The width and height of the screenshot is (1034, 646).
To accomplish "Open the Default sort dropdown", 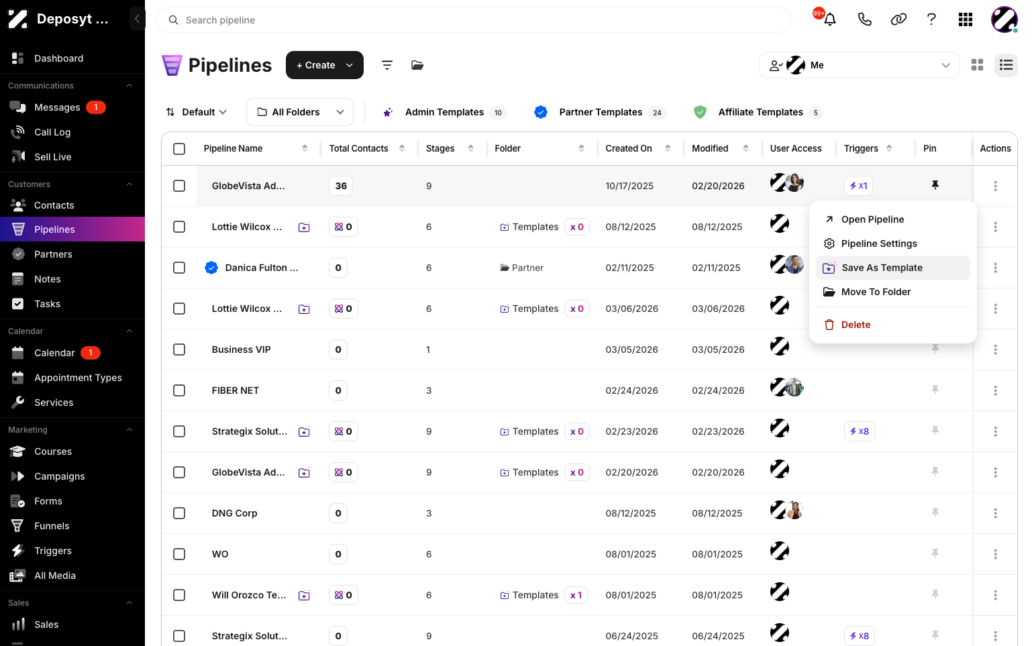I will pos(197,112).
